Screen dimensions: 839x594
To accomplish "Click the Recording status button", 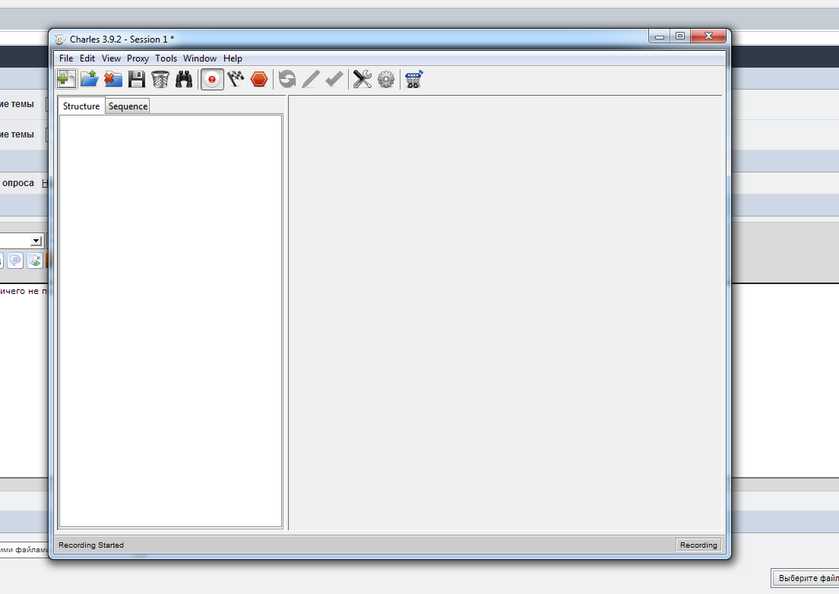I will pos(698,545).
